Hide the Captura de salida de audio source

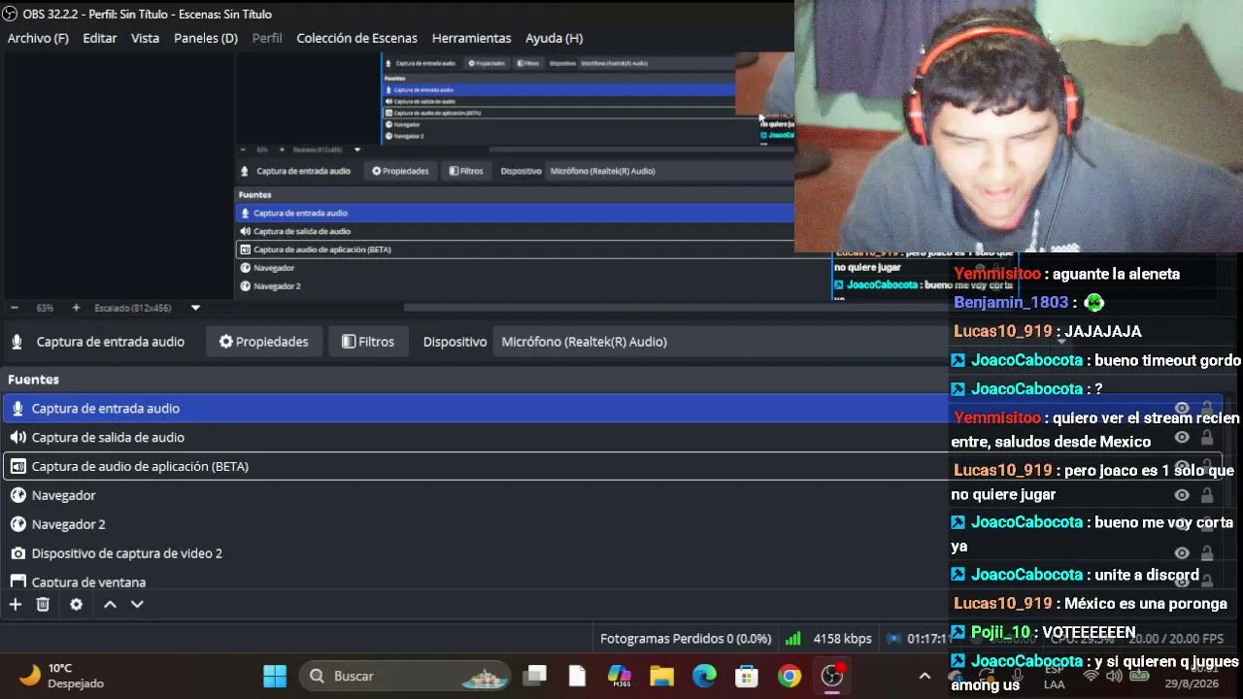tap(1182, 438)
